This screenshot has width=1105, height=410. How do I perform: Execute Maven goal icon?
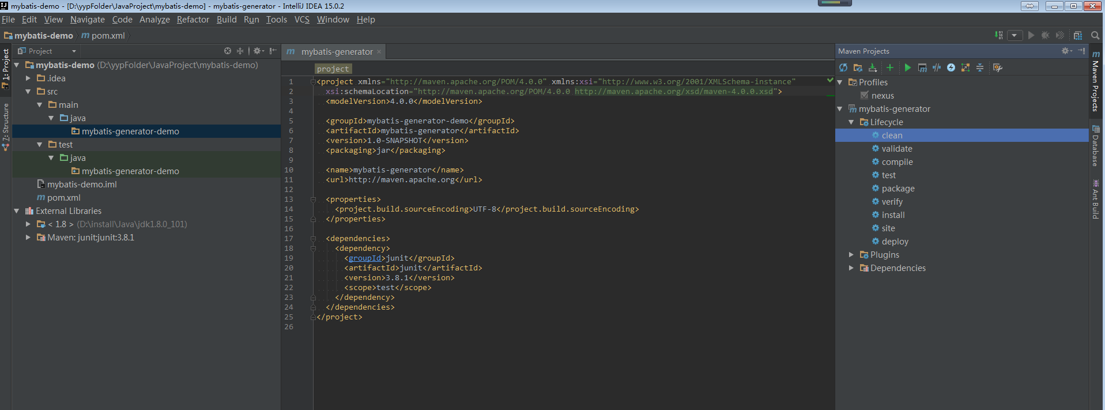(922, 68)
